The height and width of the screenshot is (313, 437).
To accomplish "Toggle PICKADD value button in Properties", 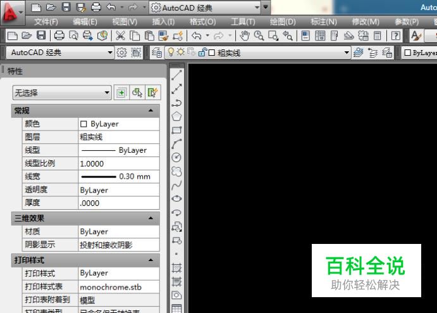I will (x=121, y=93).
